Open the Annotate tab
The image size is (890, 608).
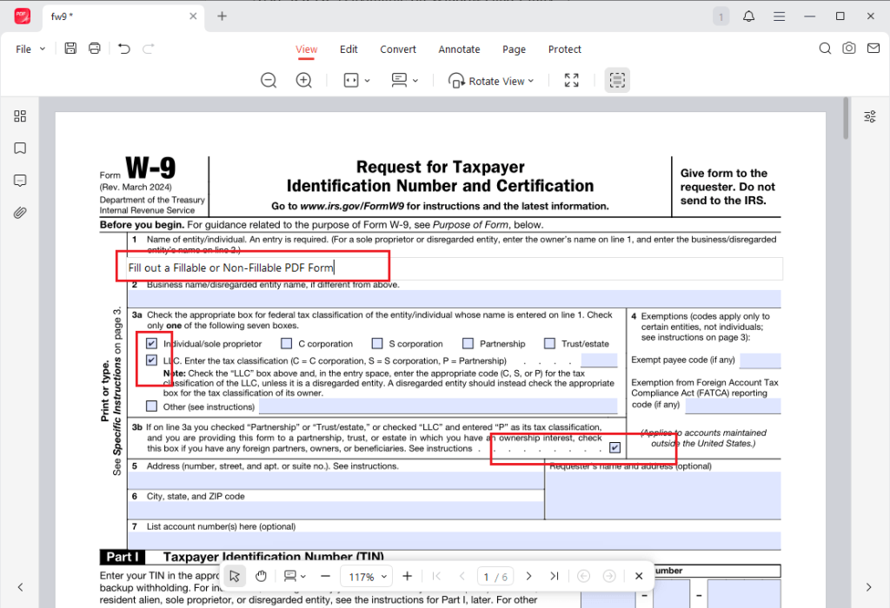click(x=459, y=50)
